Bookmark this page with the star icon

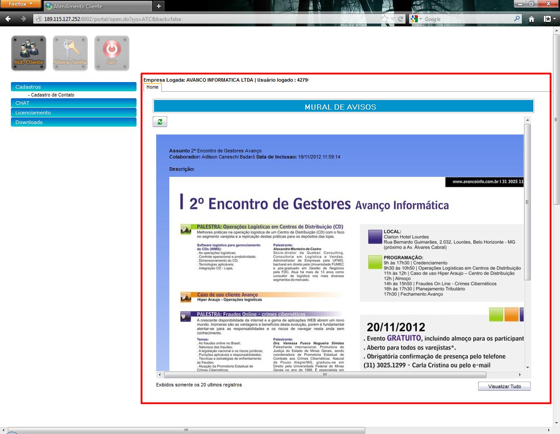[x=385, y=19]
